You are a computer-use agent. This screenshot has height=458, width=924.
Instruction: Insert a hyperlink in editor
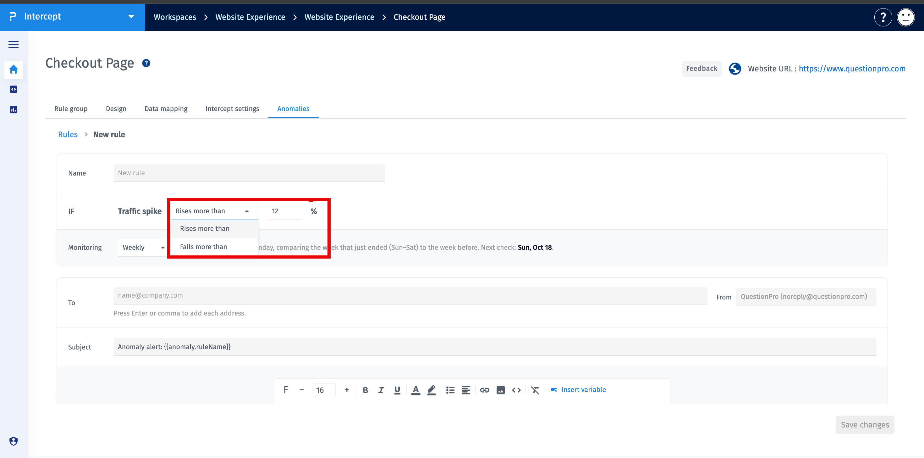pyautogui.click(x=485, y=390)
